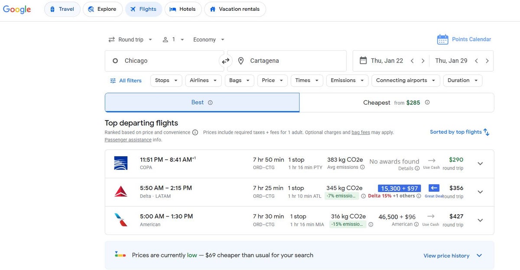
Task: Click the Cartagena destination field
Action: pos(286,61)
